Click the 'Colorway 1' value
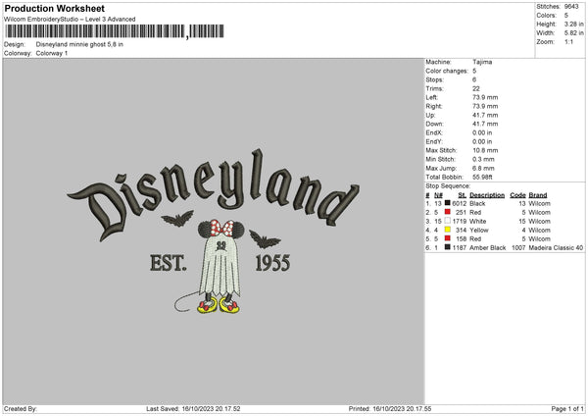The image size is (588, 416). coord(52,53)
